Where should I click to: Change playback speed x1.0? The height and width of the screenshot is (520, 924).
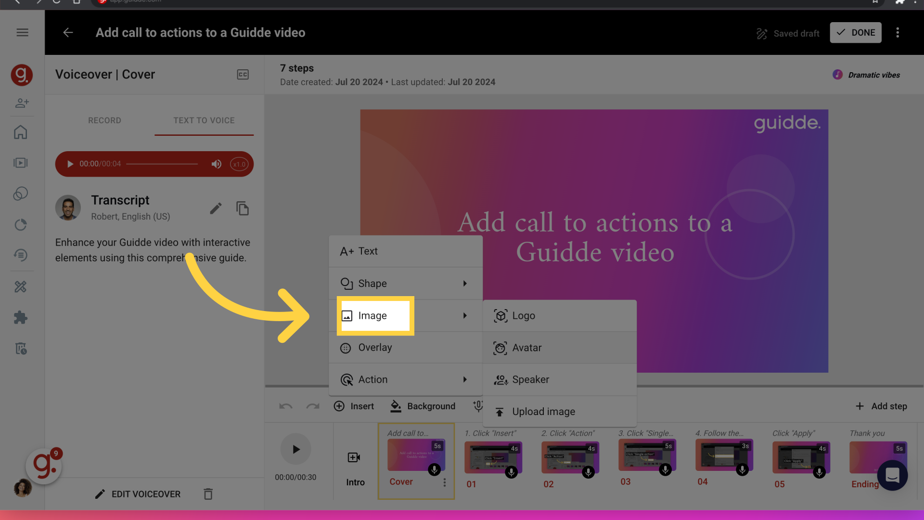click(x=239, y=164)
